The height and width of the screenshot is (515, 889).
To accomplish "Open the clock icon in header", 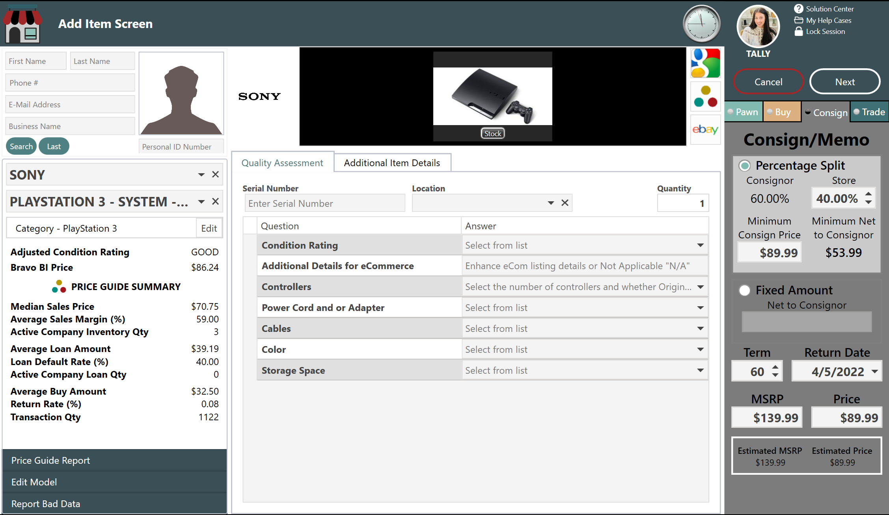I will 701,24.
